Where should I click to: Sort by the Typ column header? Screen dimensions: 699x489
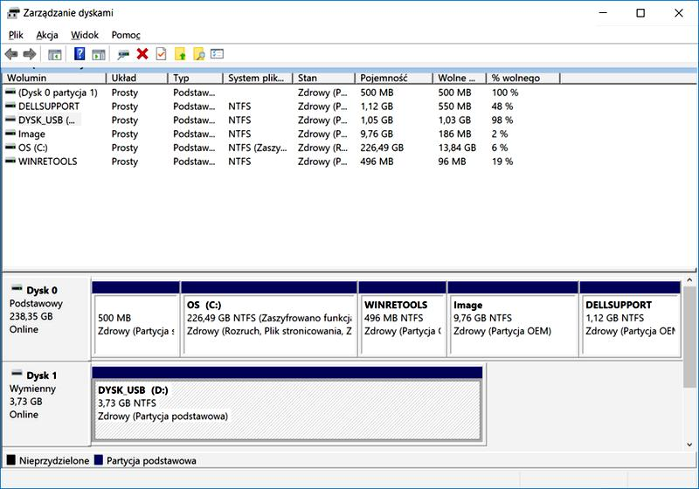[x=196, y=78]
